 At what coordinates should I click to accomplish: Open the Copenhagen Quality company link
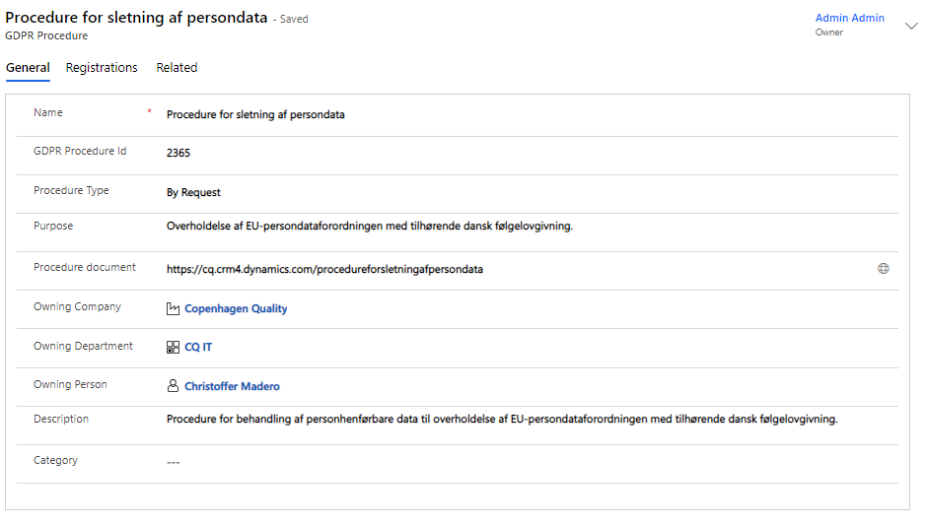tap(236, 308)
